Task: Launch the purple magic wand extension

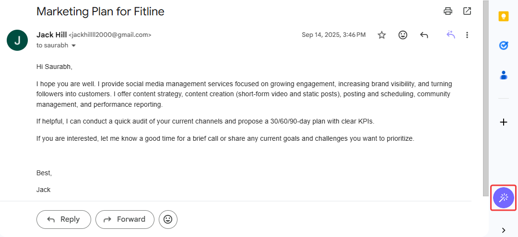Action: [x=504, y=197]
